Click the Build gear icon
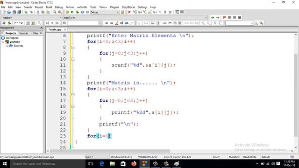This screenshot has height=168, width=299. [67, 12]
